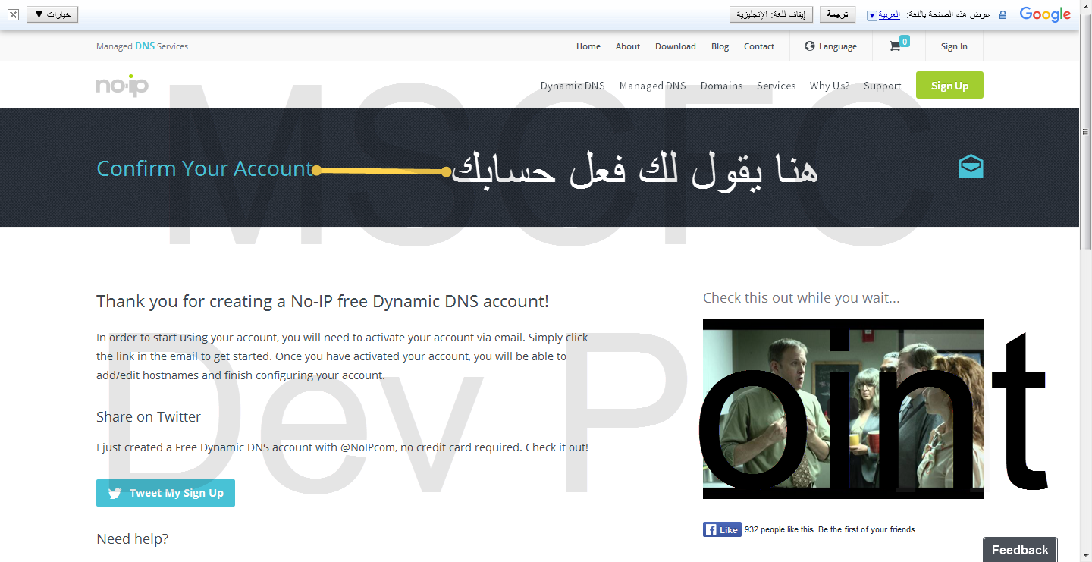The image size is (1092, 562).
Task: Open the Managed DNS menu
Action: pyautogui.click(x=652, y=86)
